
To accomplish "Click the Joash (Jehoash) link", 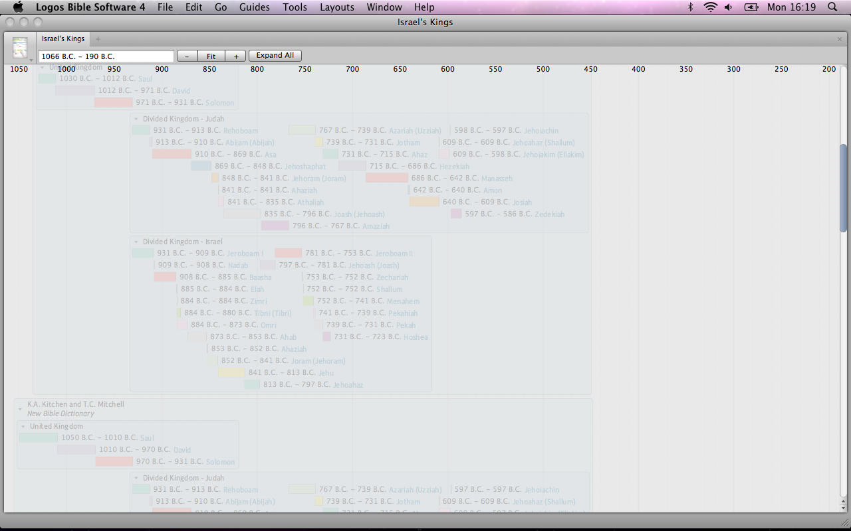I will click(x=359, y=214).
